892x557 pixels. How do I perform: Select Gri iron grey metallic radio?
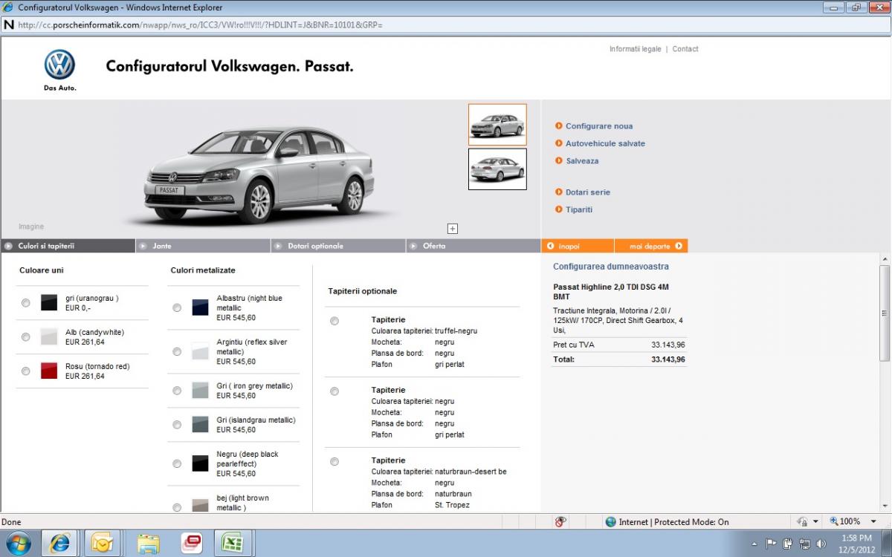[x=177, y=391]
